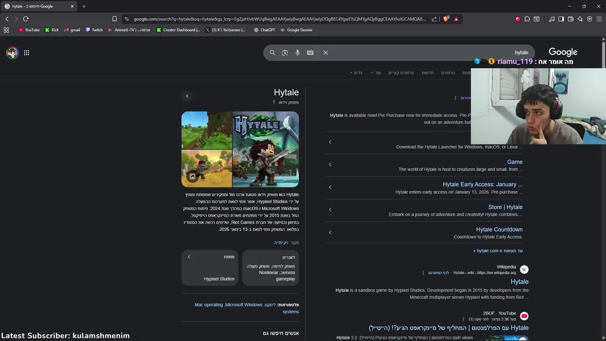Submit search with the magnifier icon
Screen dimensions: 606x341
[x=272, y=53]
